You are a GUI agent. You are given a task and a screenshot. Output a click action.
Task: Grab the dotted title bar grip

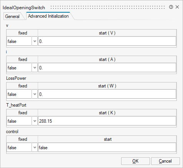[x=108, y=7]
